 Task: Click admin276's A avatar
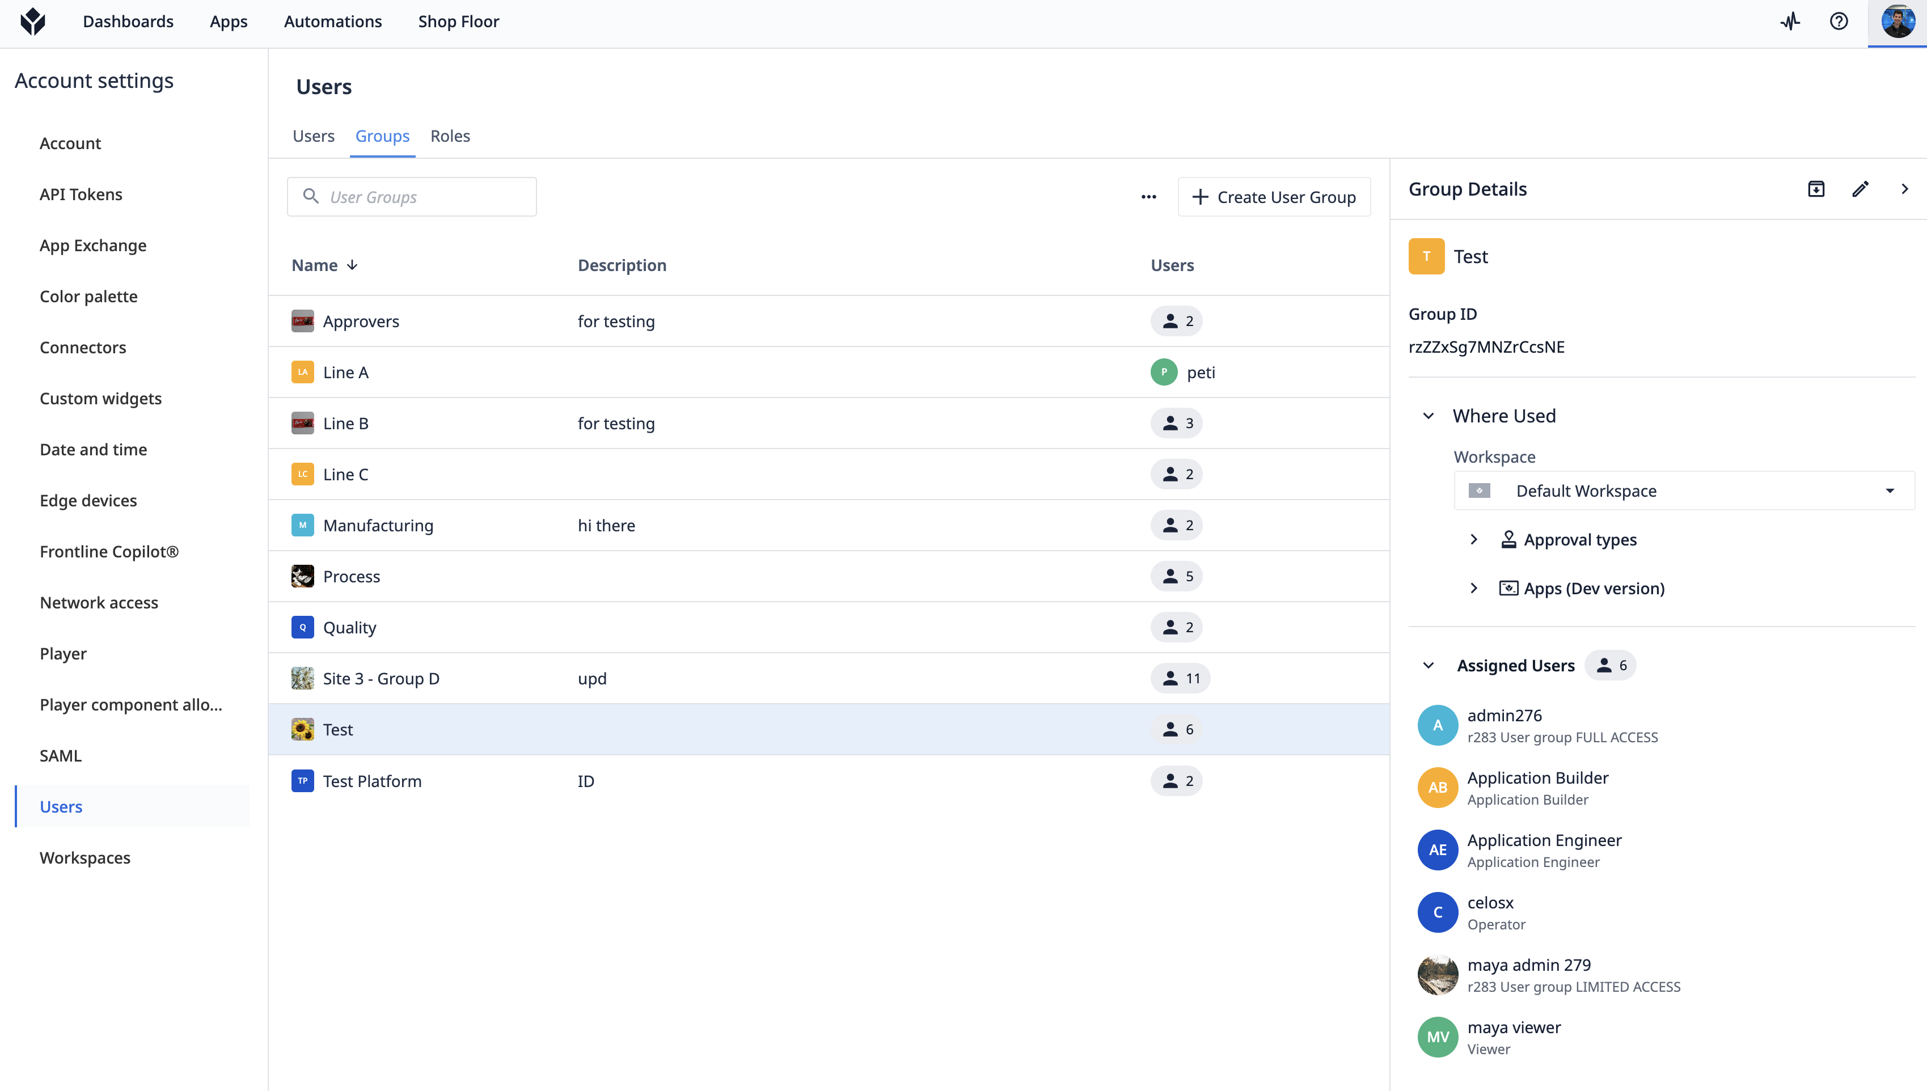pos(1438,725)
